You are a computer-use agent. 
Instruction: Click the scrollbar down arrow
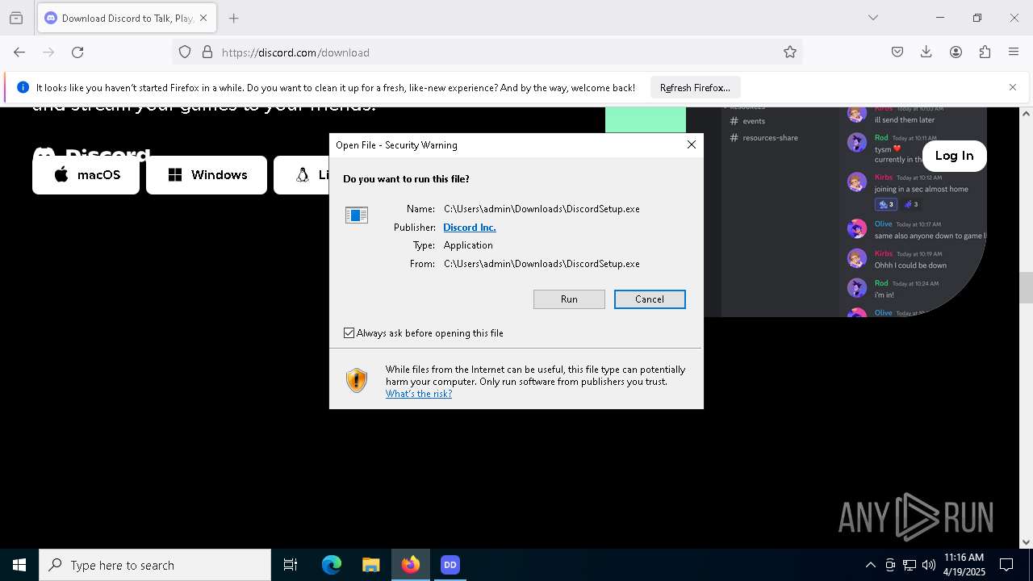tap(1026, 542)
